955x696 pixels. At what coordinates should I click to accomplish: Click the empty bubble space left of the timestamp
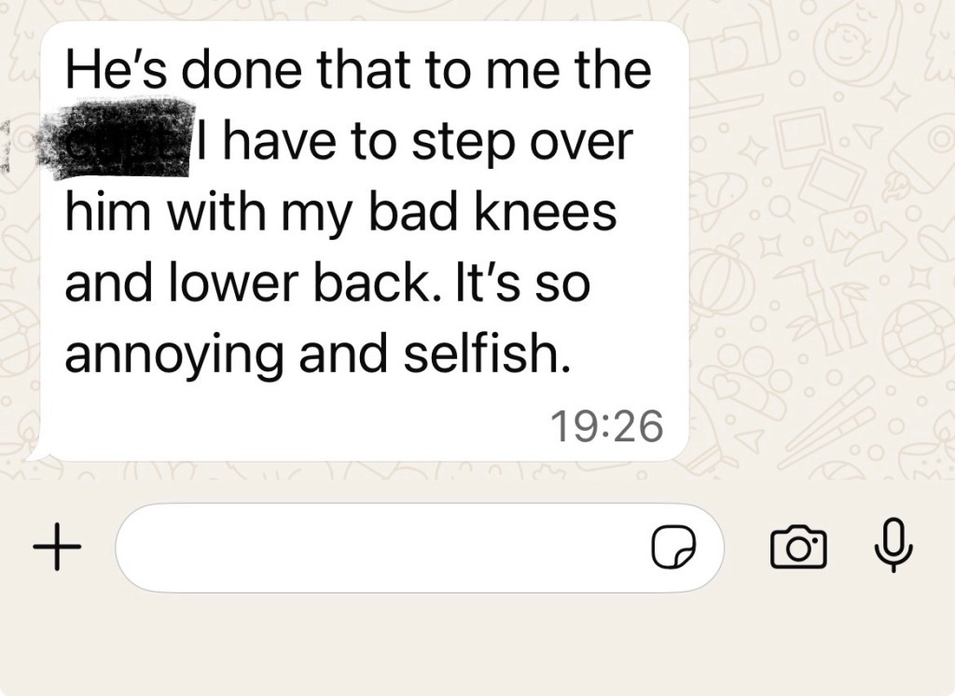[292, 425]
